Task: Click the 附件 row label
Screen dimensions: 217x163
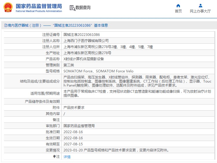Action: tap(56, 108)
